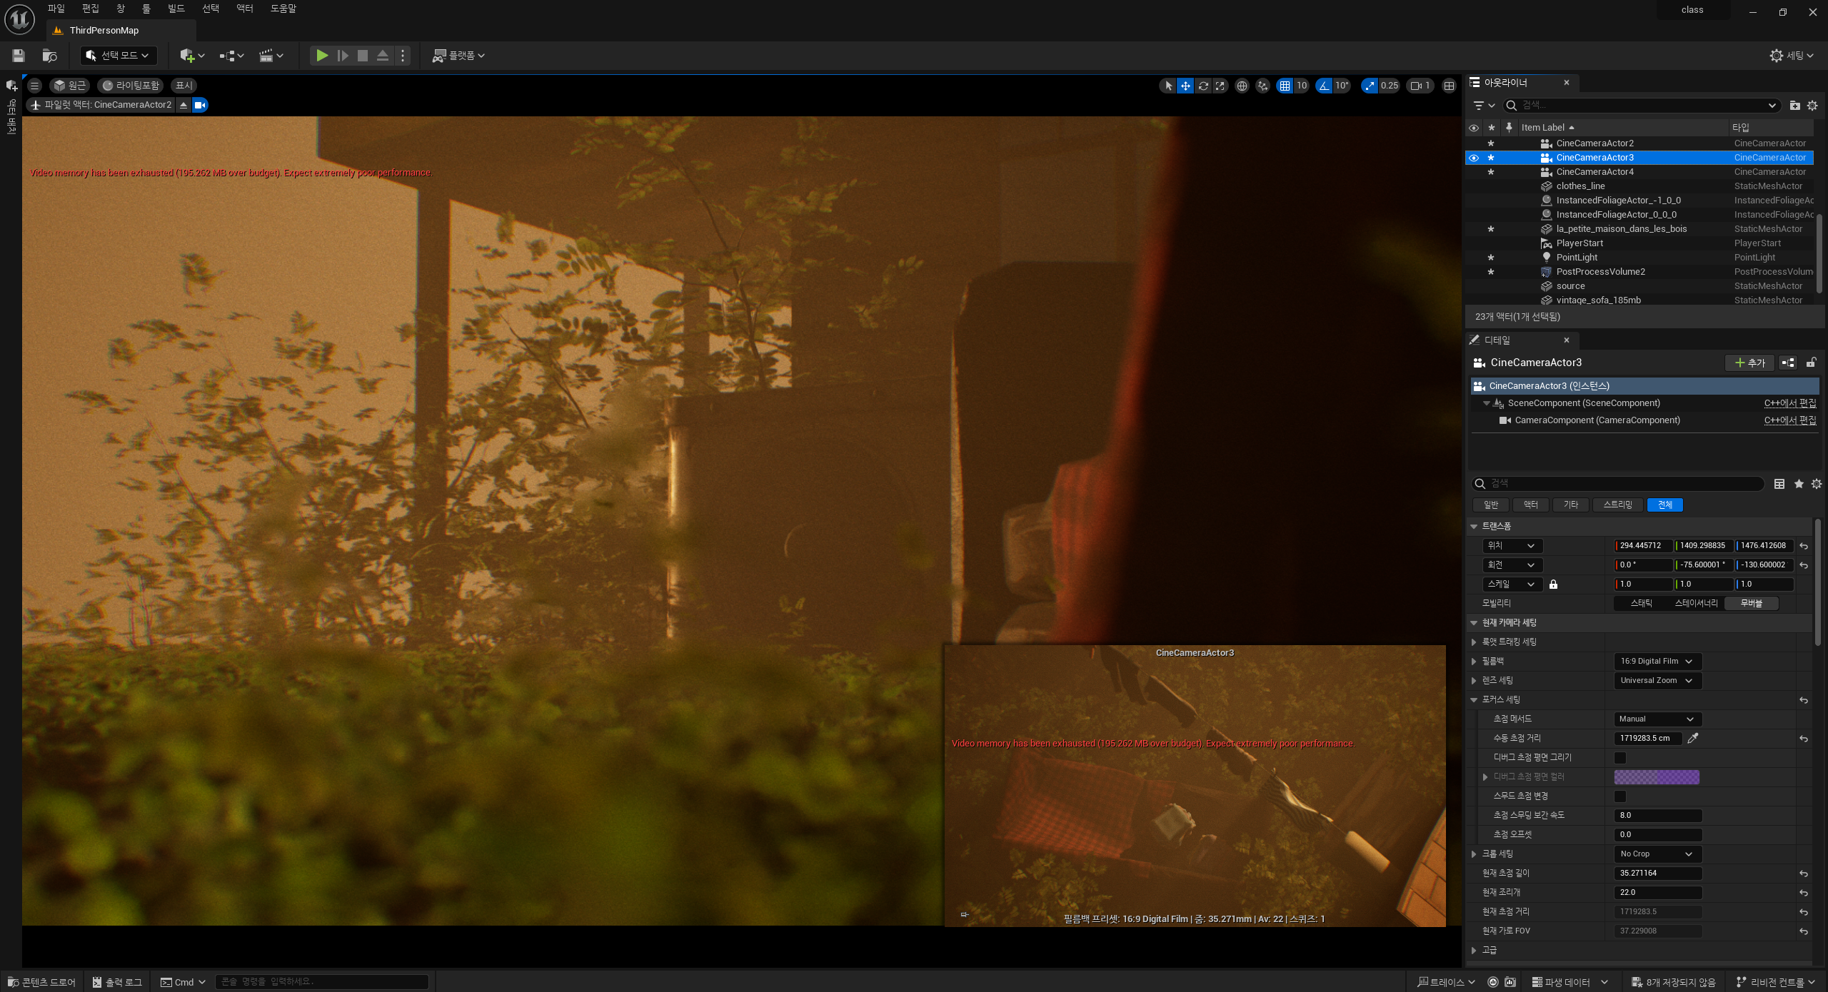Open the Filmback 16:9 Digital Film dropdown

[1657, 662]
